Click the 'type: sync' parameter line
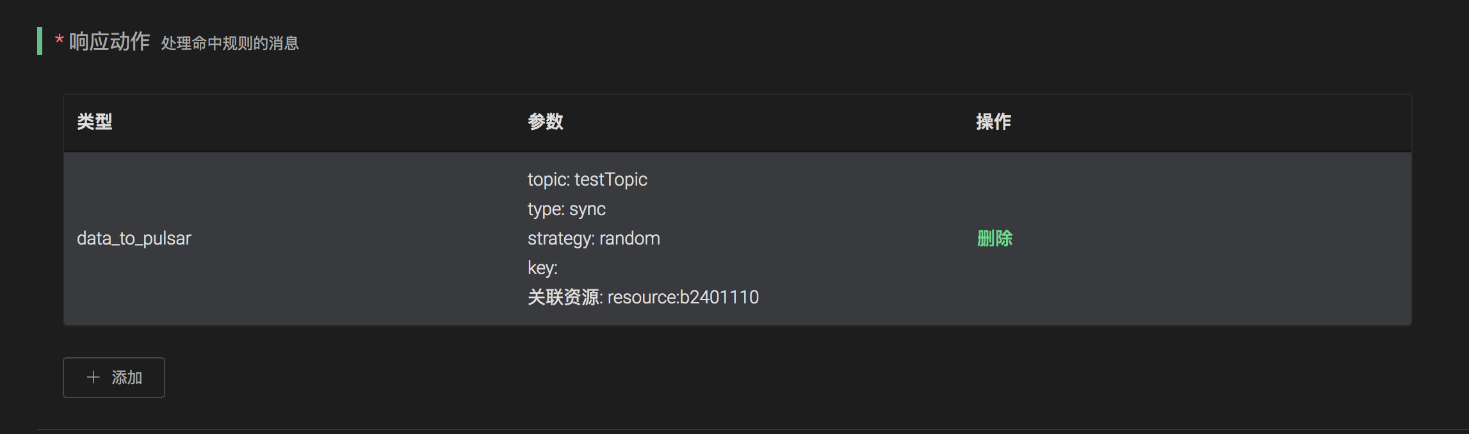Image resolution: width=1469 pixels, height=434 pixels. point(566,209)
